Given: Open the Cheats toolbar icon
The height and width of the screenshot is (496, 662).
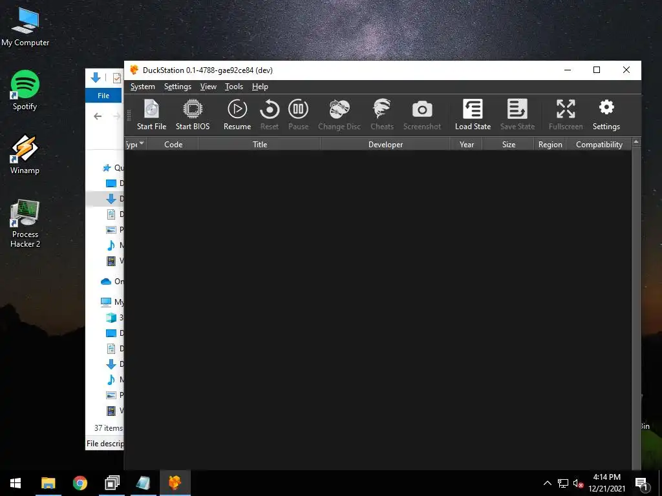Looking at the screenshot, I should pos(382,114).
